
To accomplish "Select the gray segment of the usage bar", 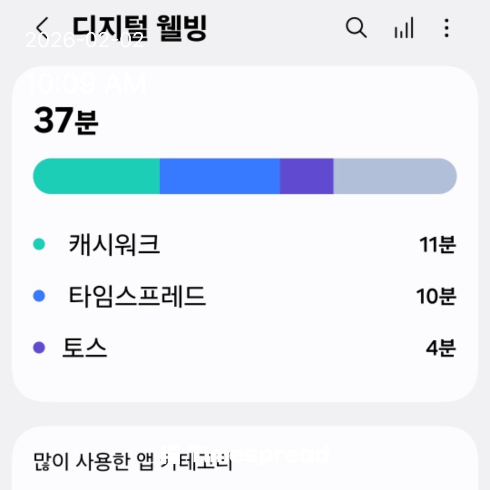I will [395, 176].
